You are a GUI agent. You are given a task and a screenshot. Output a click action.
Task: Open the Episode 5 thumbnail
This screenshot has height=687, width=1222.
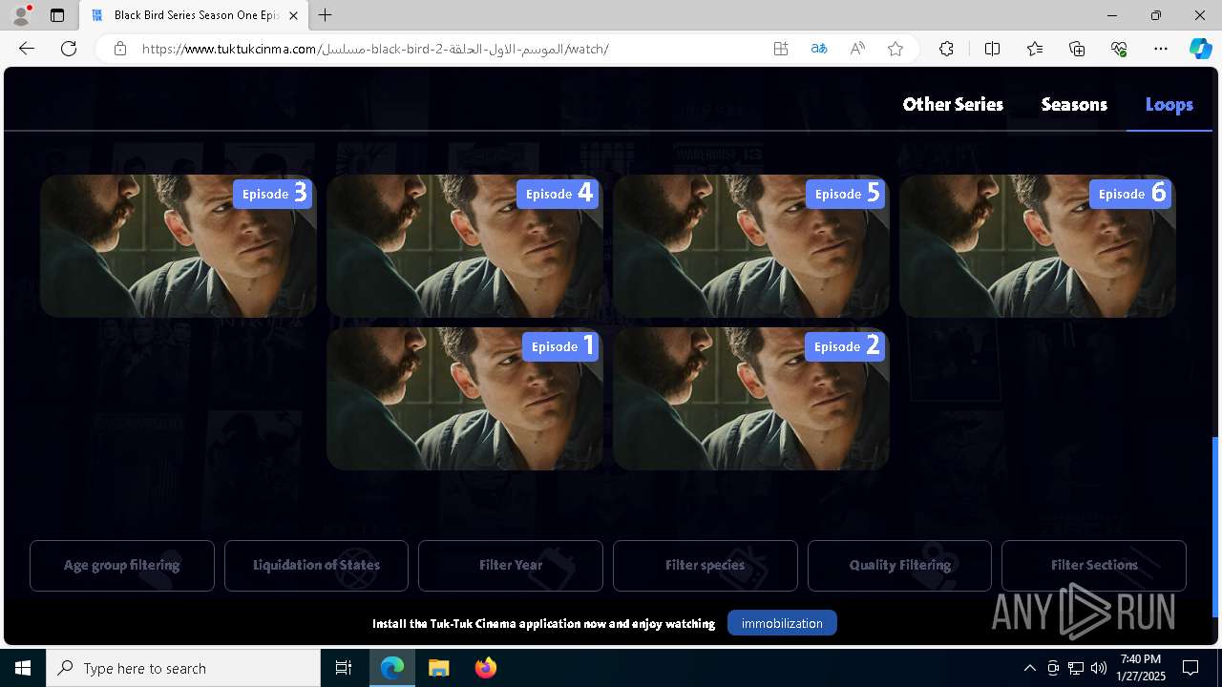click(x=751, y=245)
